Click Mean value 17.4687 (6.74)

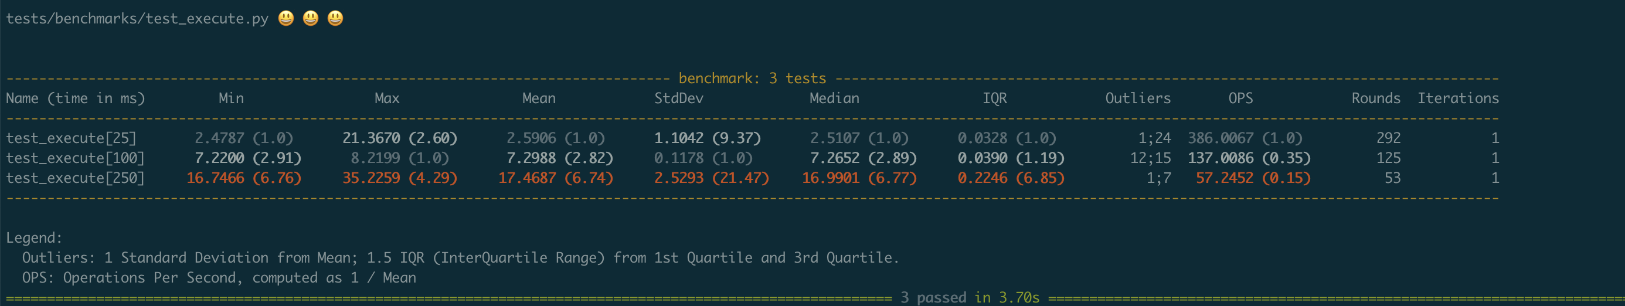pyautogui.click(x=556, y=178)
